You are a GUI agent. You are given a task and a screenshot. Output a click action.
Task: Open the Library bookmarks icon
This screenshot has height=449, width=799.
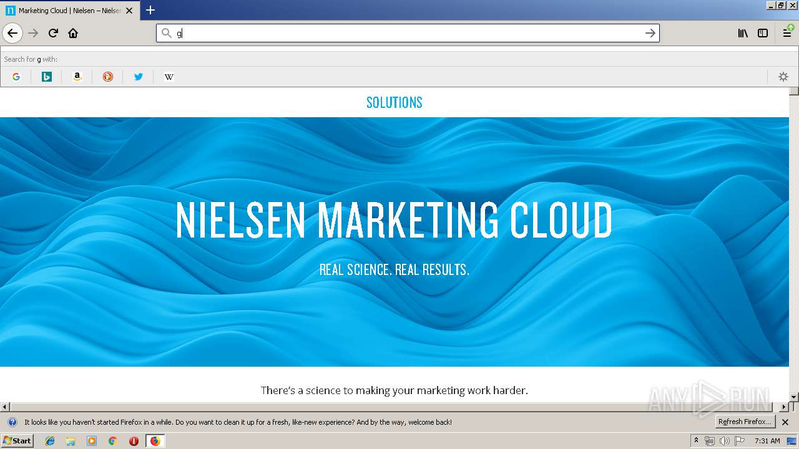743,33
